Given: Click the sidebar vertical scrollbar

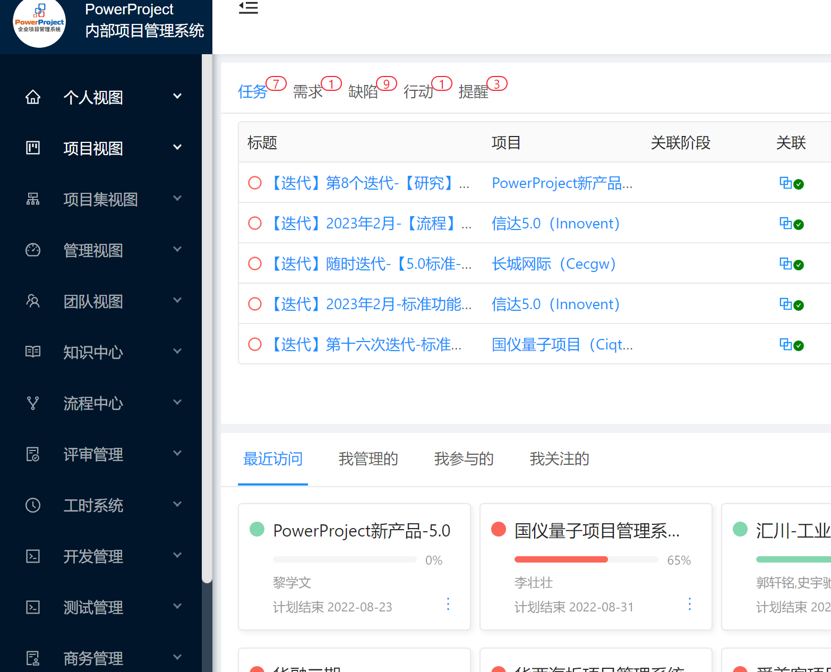Looking at the screenshot, I should (207, 319).
